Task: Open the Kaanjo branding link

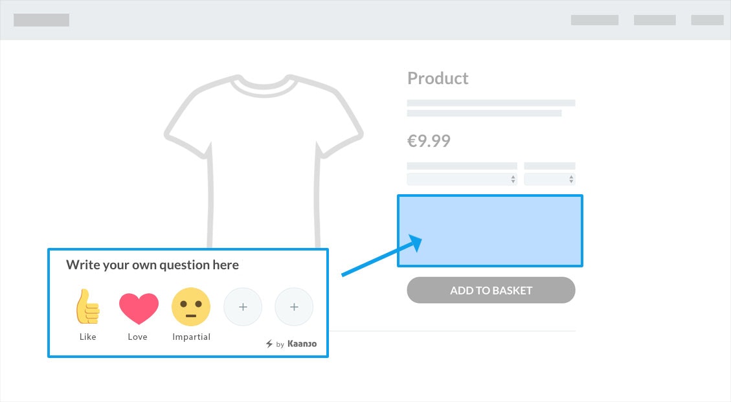Action: 302,344
